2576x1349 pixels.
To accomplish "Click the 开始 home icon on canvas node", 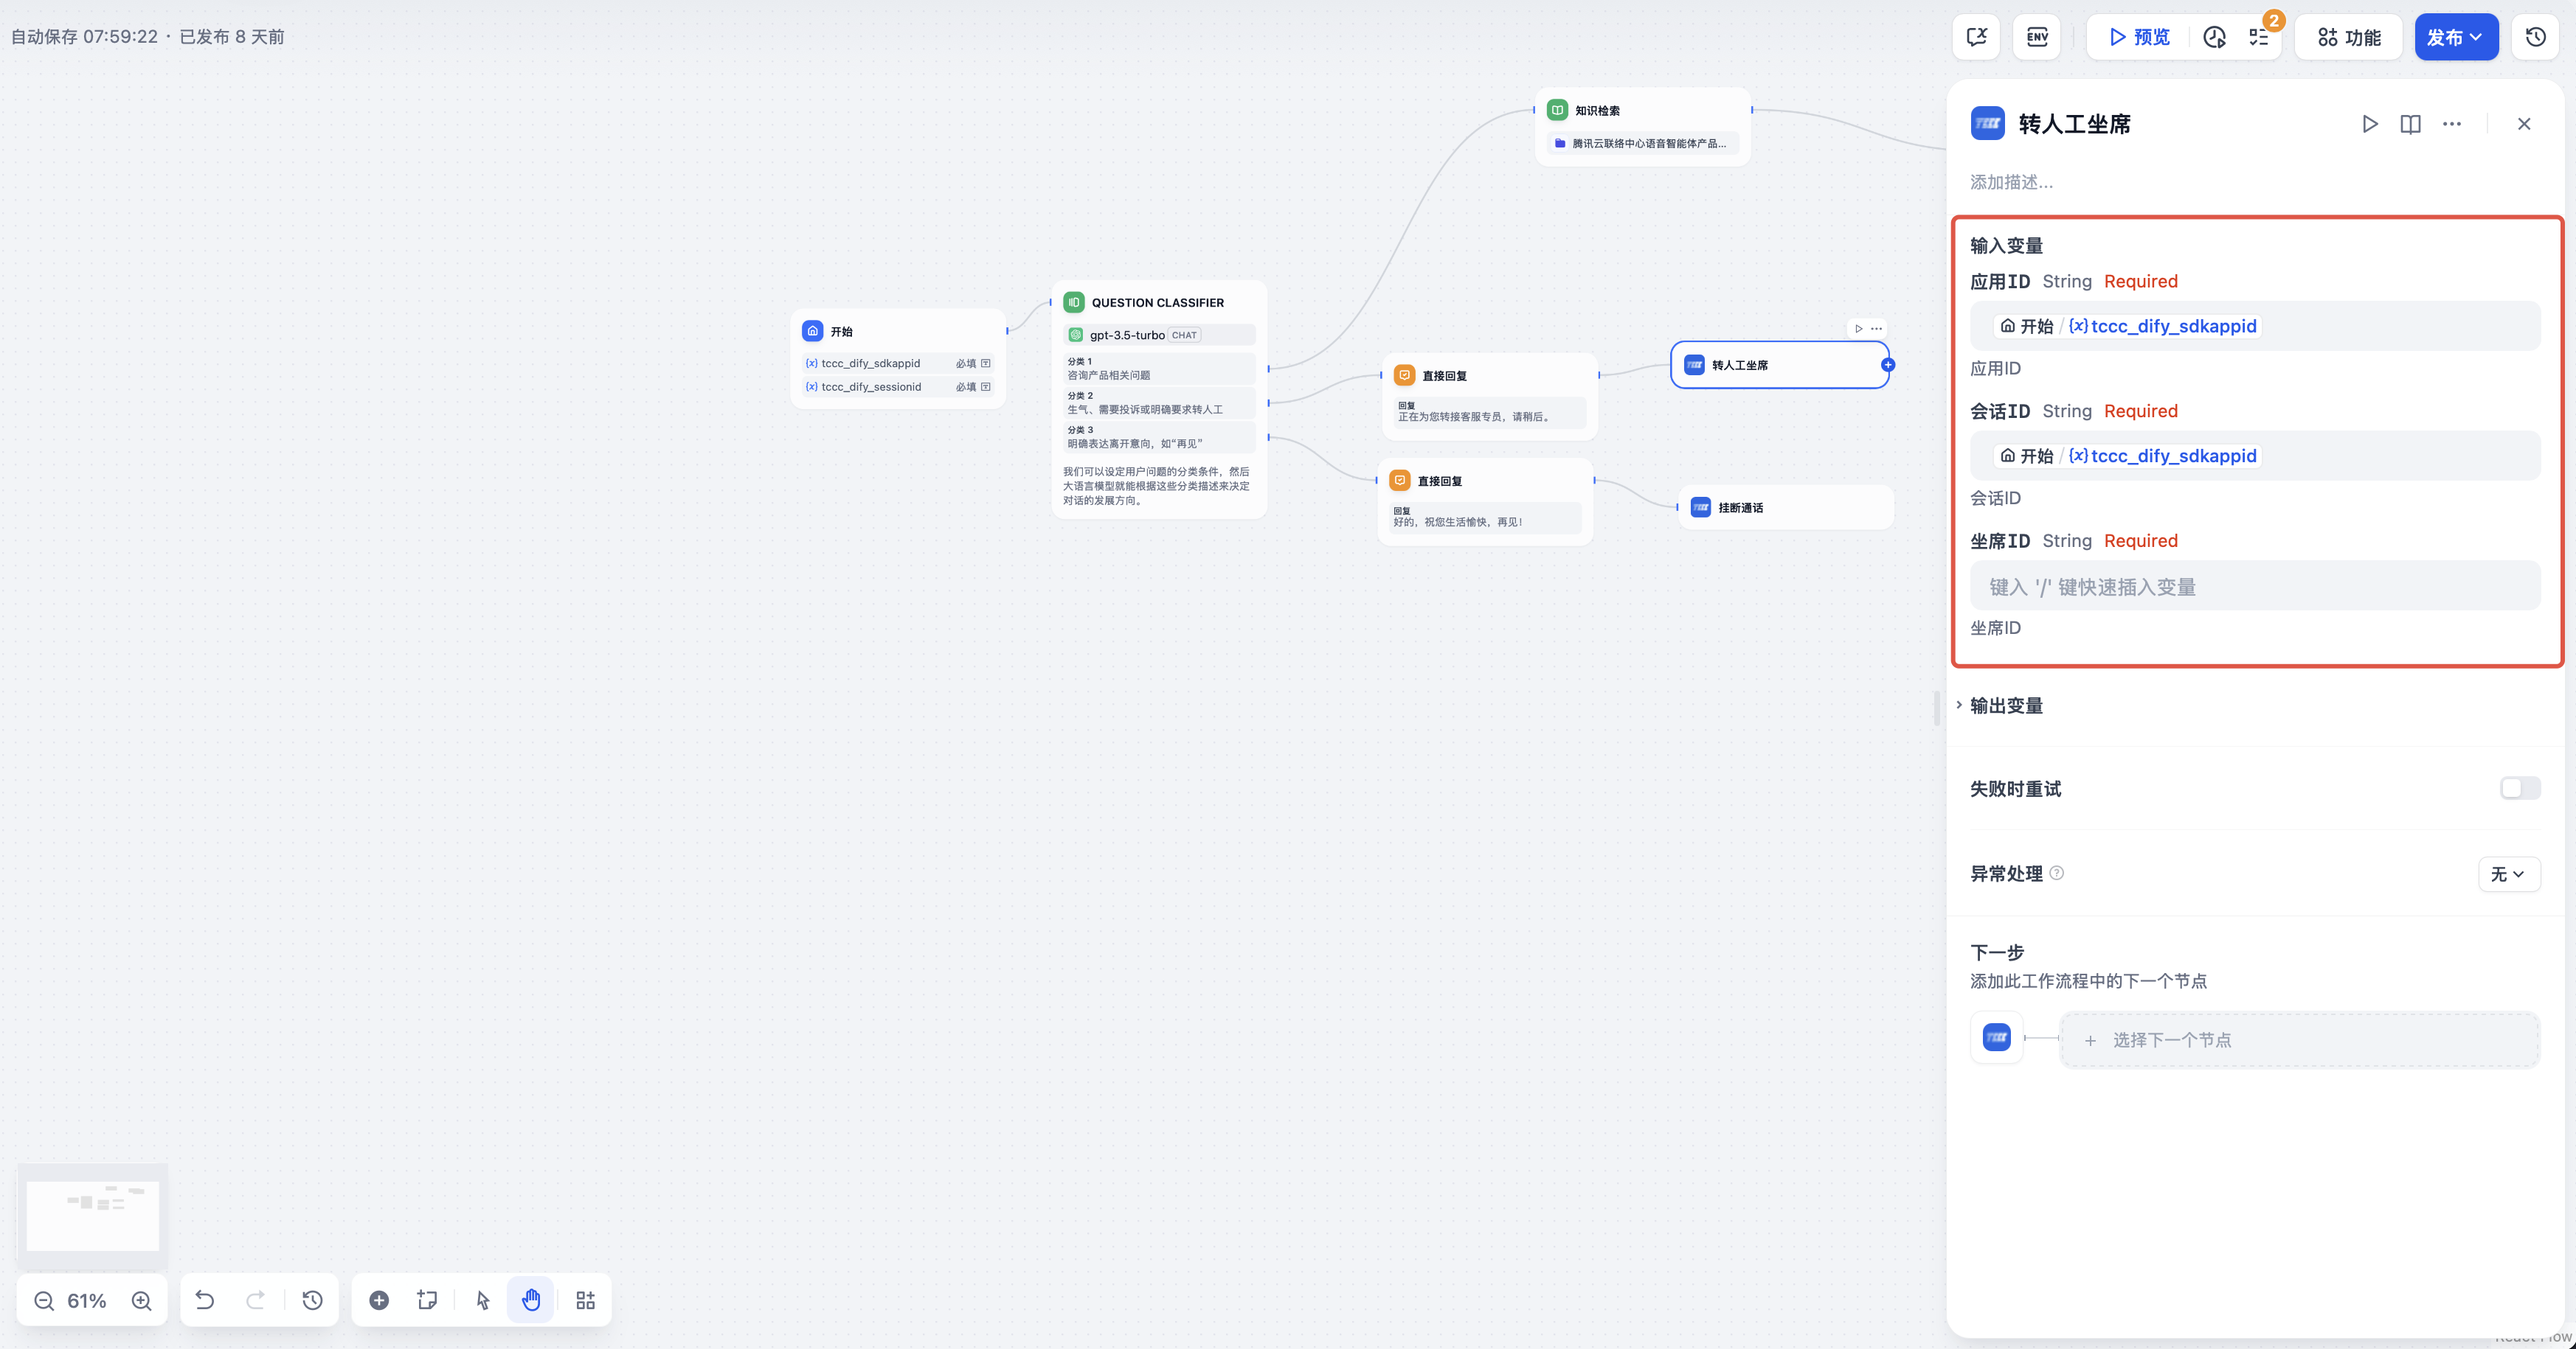I will click(813, 331).
